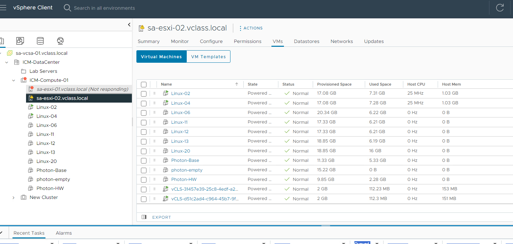This screenshot has width=513, height=244.
Task: Click the Normal checkmark for Linux-13
Action: (287, 141)
